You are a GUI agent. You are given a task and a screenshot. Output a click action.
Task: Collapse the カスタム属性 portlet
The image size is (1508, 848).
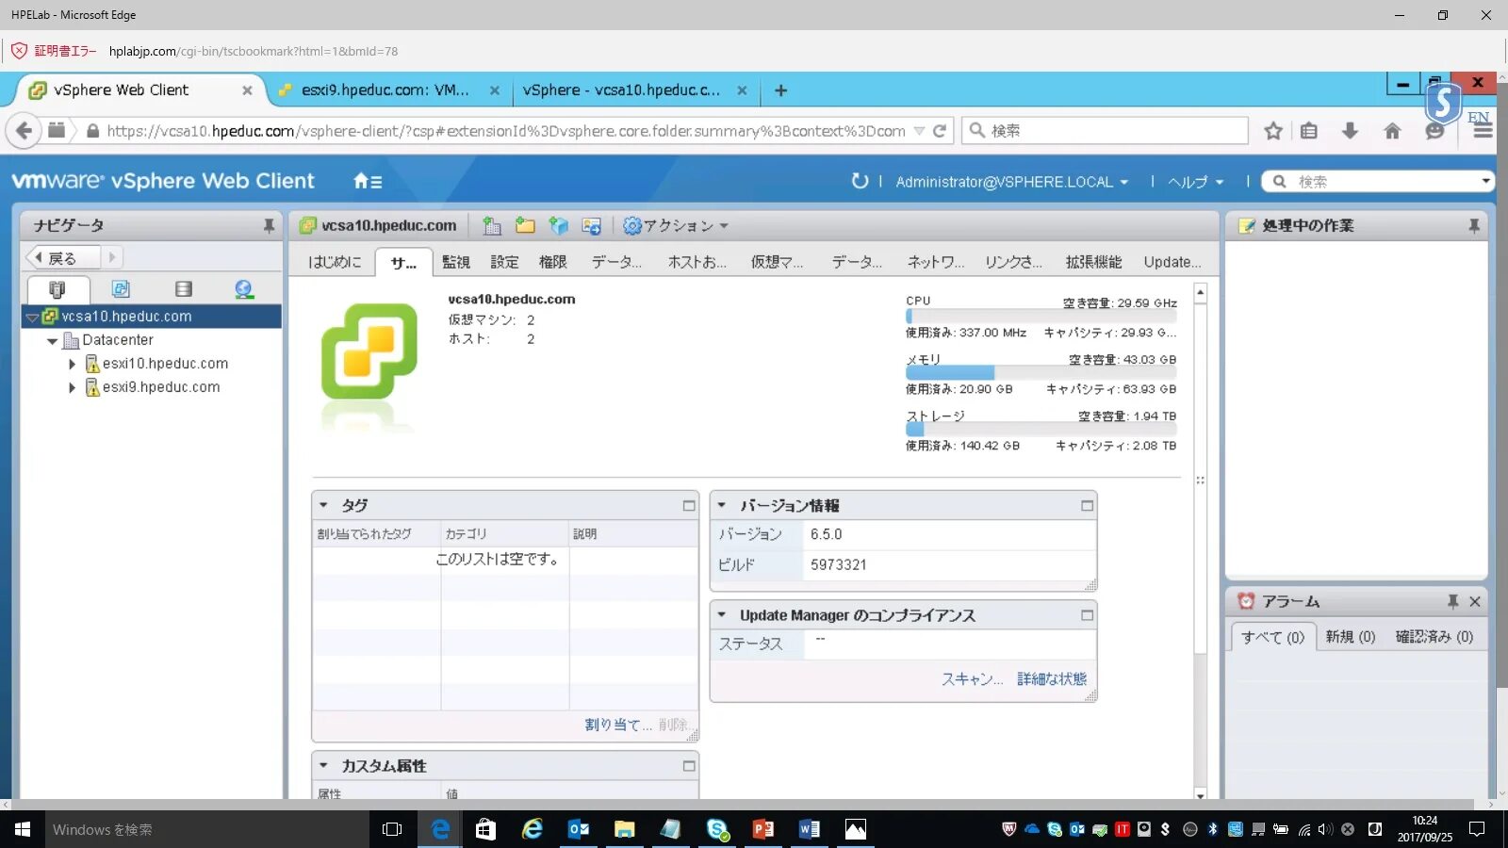[x=323, y=765]
